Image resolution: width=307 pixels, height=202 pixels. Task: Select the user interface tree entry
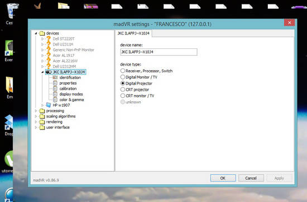[57, 127]
